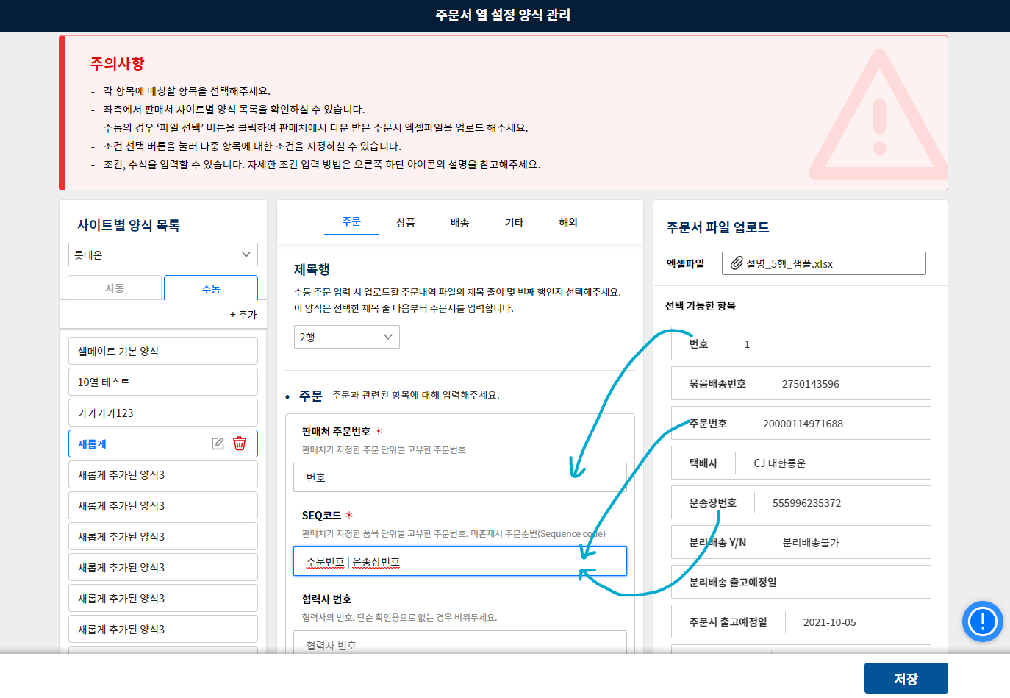Open the 2행 title row dropdown
Image resolution: width=1010 pixels, height=698 pixels.
(x=347, y=337)
